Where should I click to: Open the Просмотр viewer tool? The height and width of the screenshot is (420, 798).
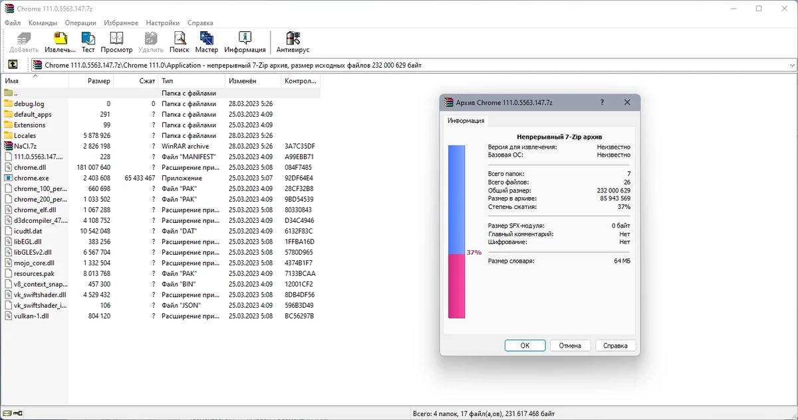[116, 42]
